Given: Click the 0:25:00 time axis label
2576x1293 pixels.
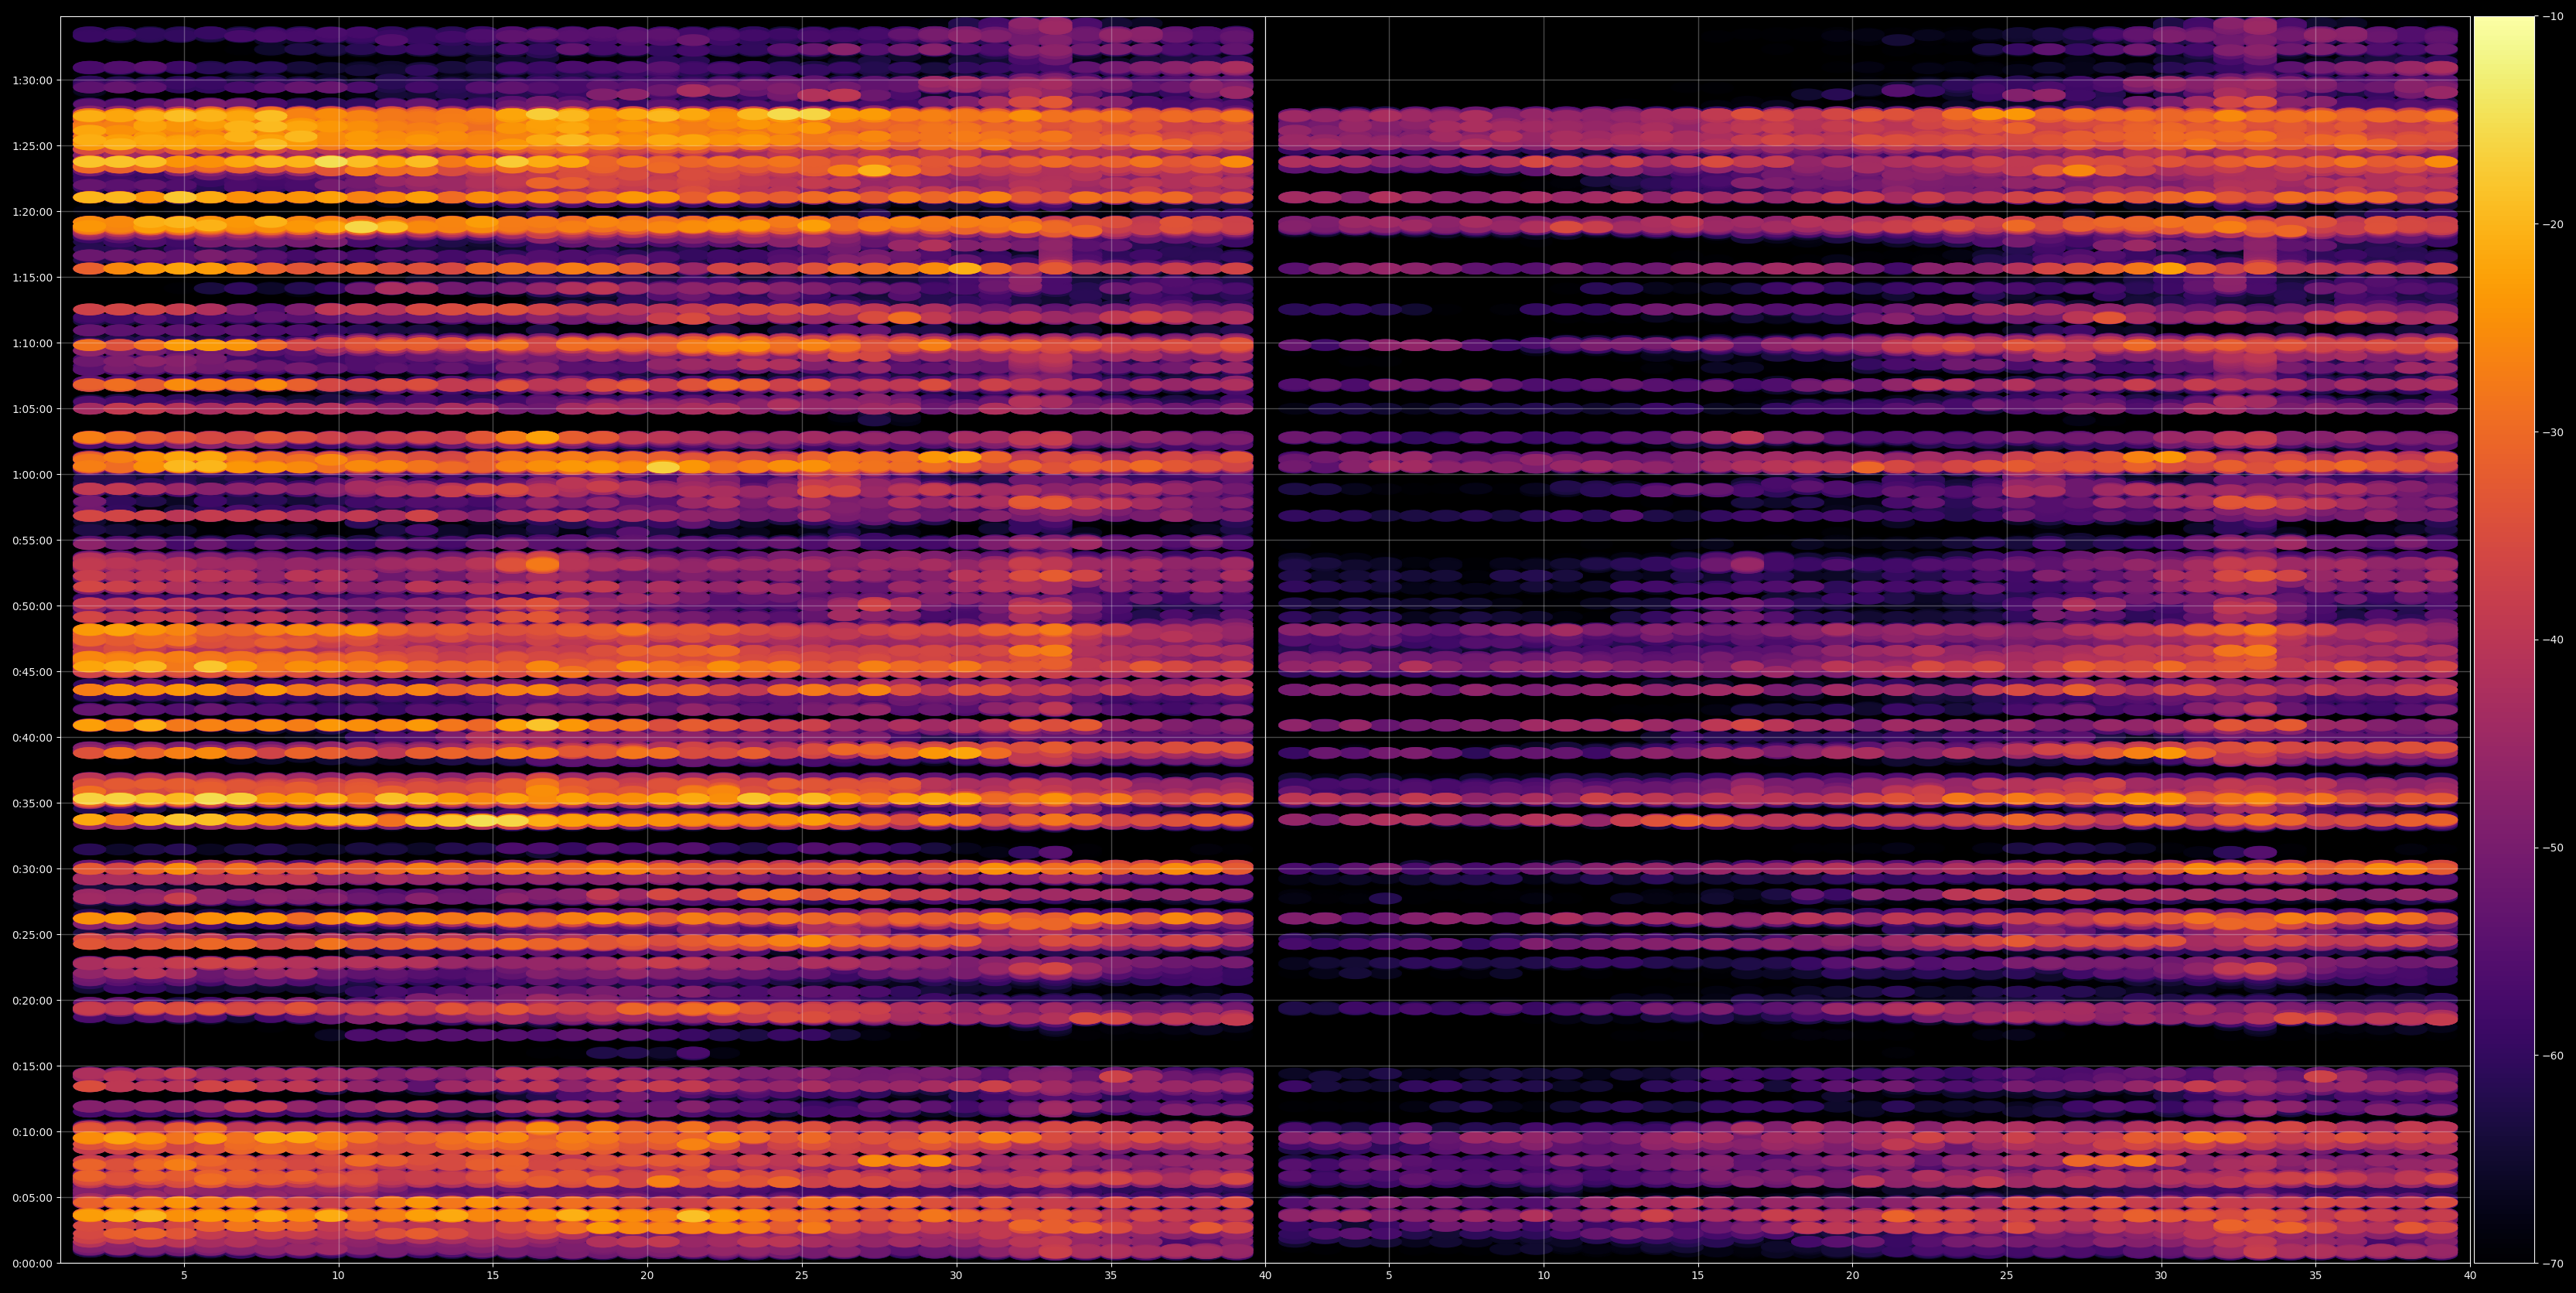Looking at the screenshot, I should point(32,934).
